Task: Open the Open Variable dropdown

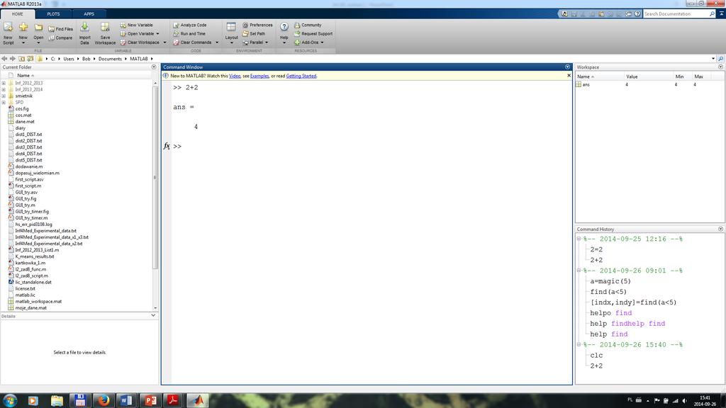Action: click(x=157, y=34)
